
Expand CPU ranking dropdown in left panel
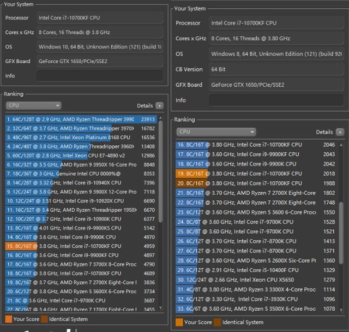pyautogui.click(x=34, y=105)
